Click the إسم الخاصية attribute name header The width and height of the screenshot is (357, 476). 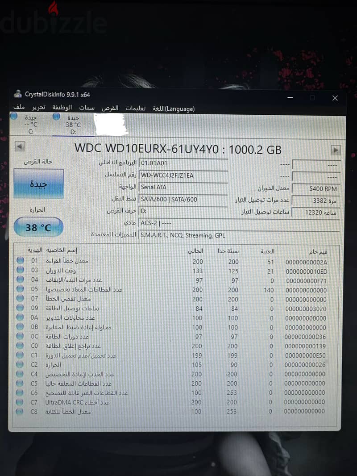click(x=62, y=250)
